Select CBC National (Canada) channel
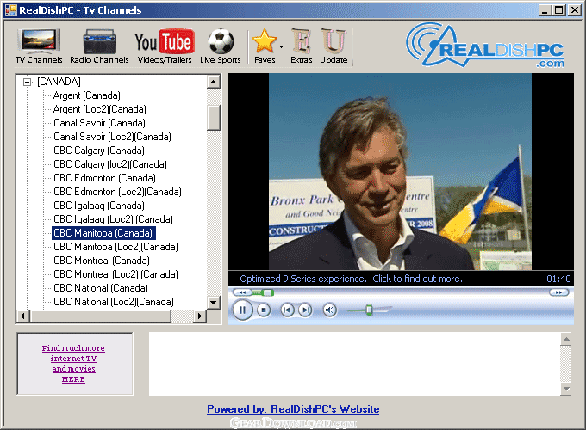 click(x=101, y=288)
